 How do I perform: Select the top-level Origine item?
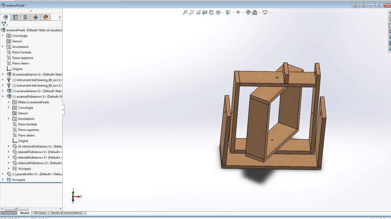pos(17,69)
